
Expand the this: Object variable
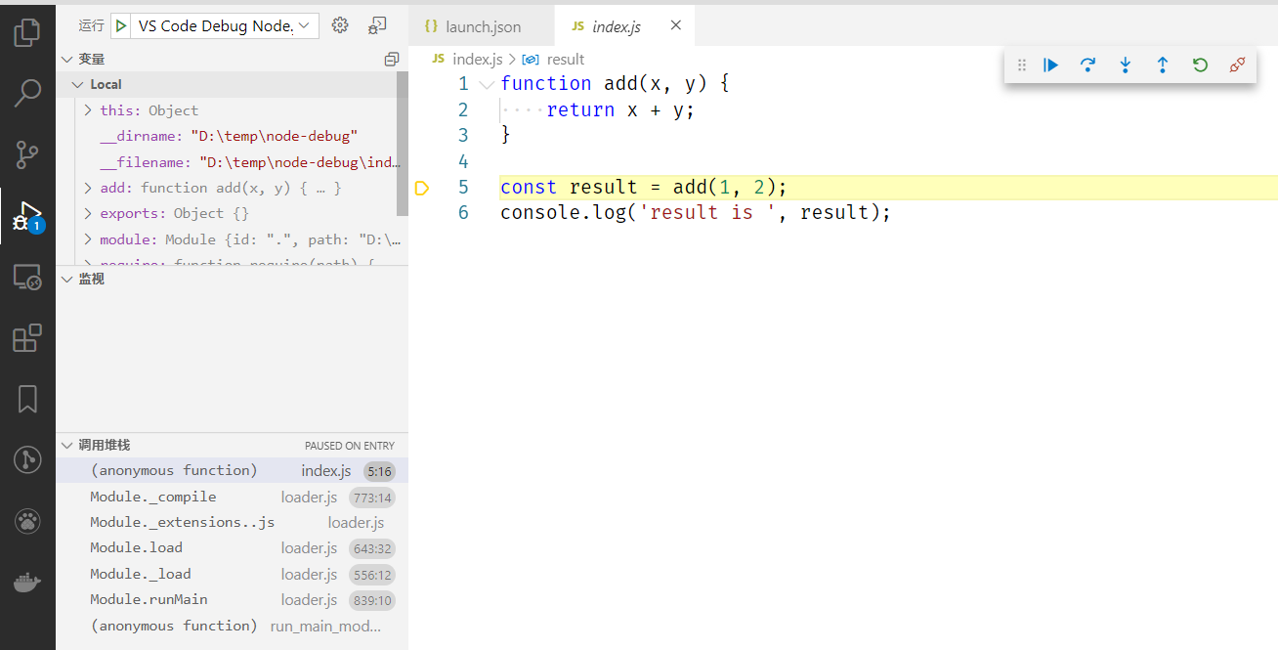point(89,109)
